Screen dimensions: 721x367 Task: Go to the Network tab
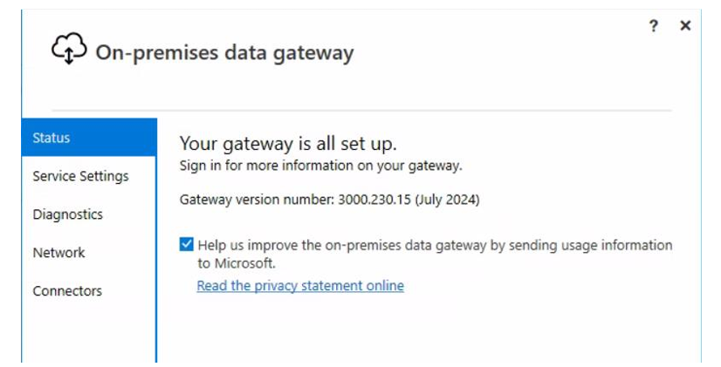point(58,253)
